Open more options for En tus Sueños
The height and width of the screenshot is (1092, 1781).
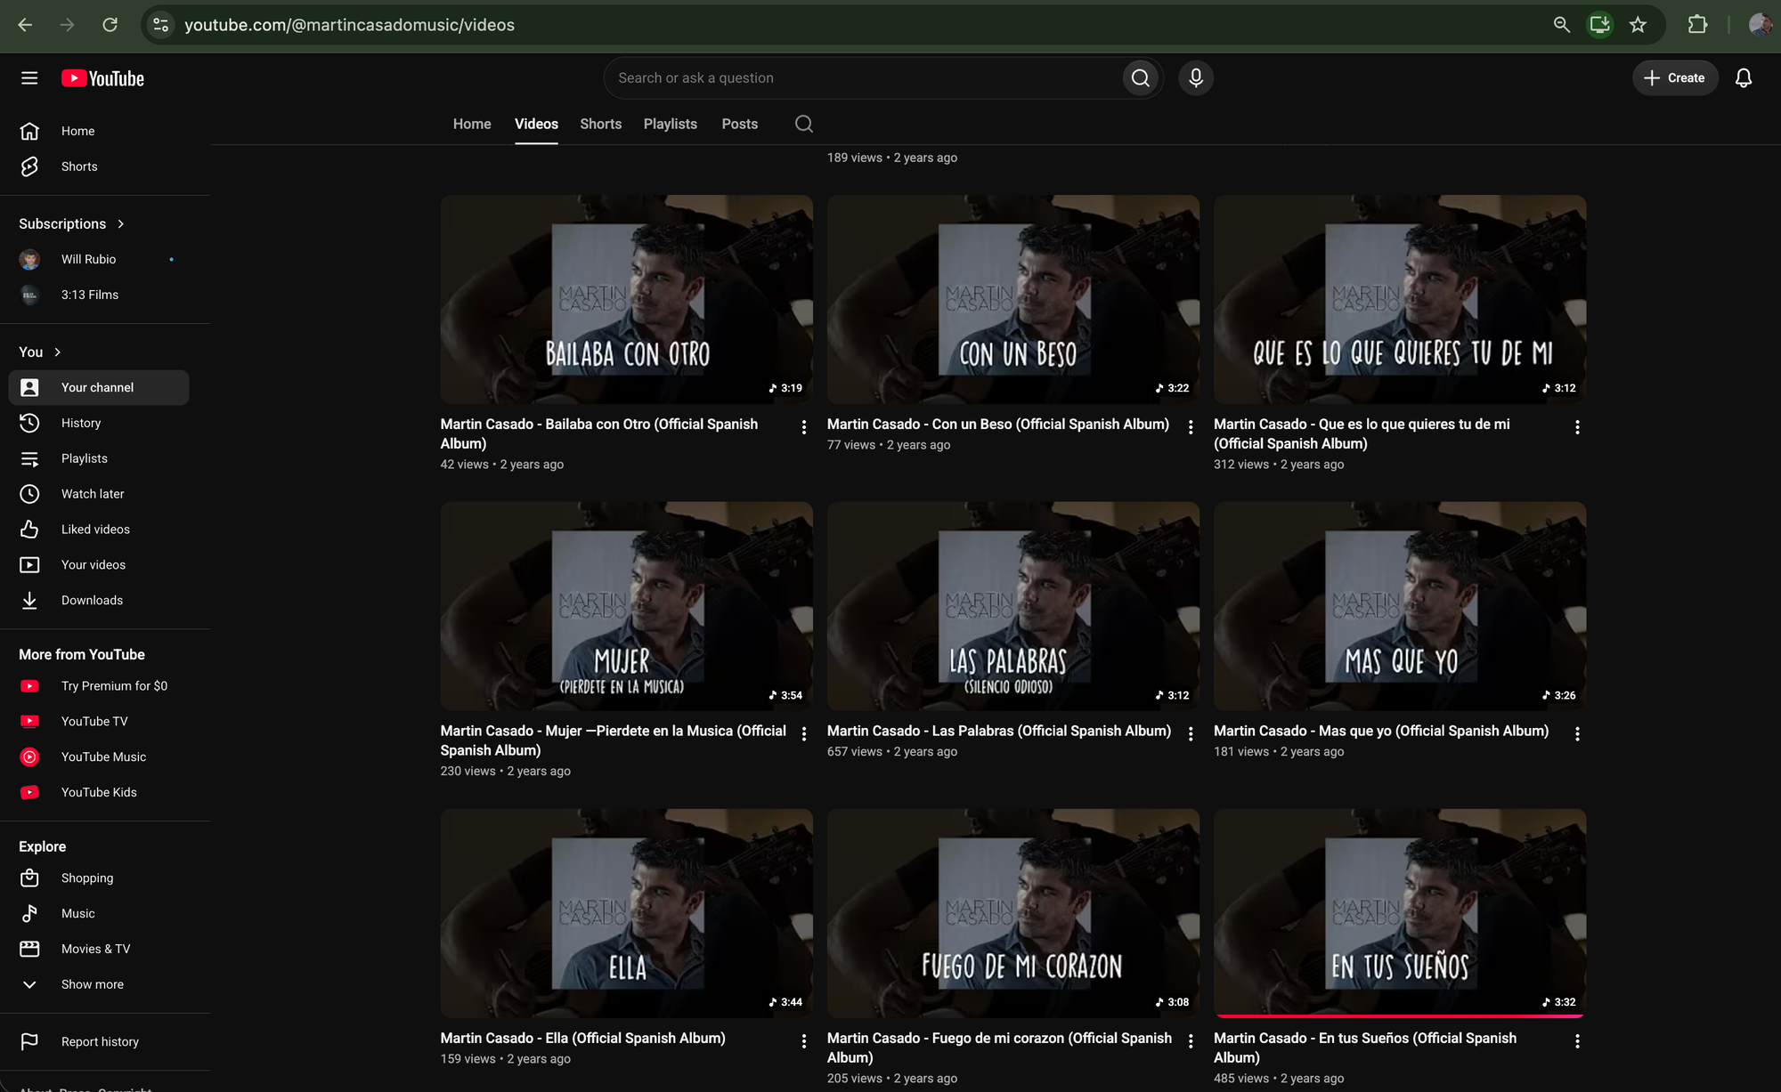pos(1577,1041)
